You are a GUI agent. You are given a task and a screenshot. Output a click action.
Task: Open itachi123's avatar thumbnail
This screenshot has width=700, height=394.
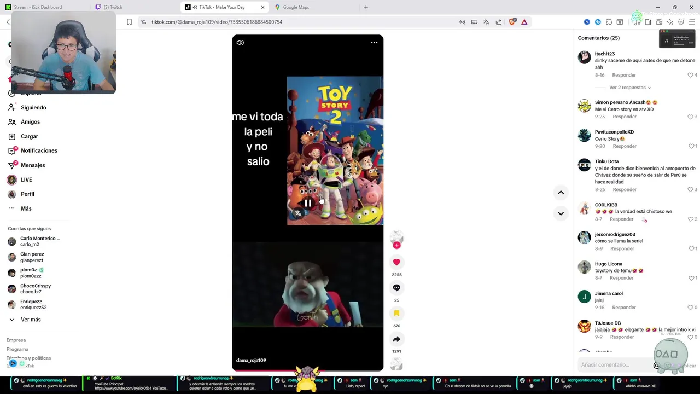pos(584,57)
